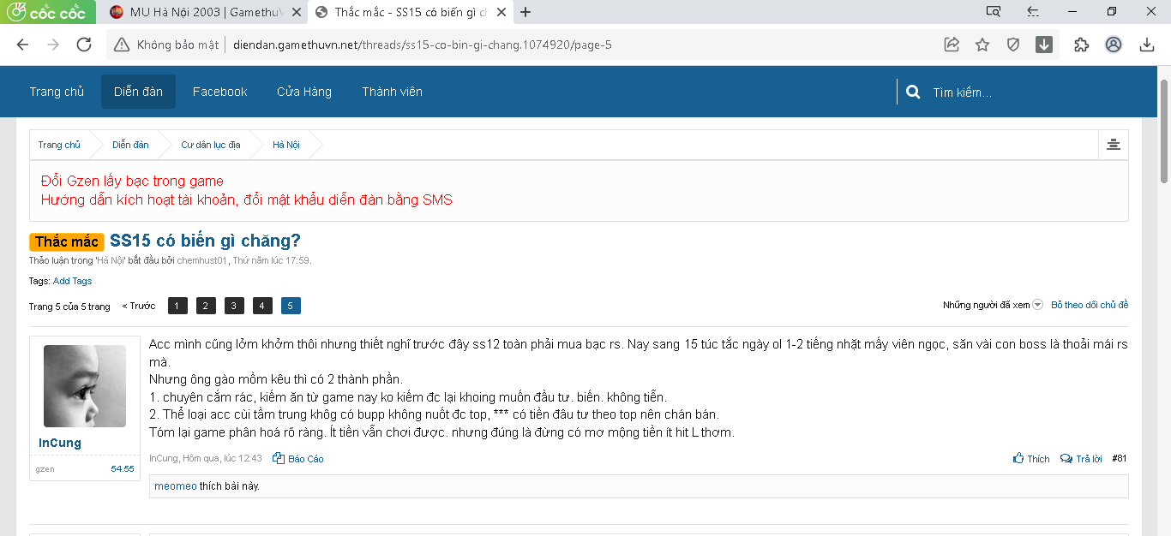Reload the current page
The width and height of the screenshot is (1171, 536).
click(84, 45)
